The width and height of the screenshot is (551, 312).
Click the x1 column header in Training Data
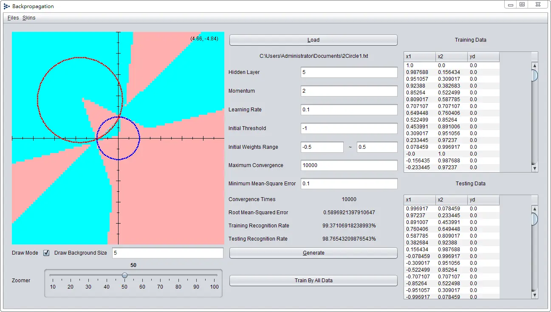pos(420,57)
